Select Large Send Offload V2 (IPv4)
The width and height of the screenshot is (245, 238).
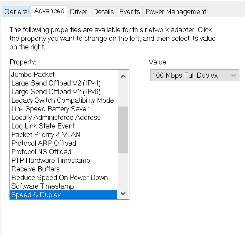64,83
